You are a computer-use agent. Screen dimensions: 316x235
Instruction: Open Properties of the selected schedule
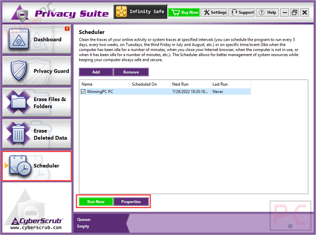131,201
